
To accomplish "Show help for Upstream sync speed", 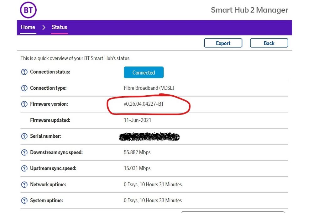I will click(24, 168).
